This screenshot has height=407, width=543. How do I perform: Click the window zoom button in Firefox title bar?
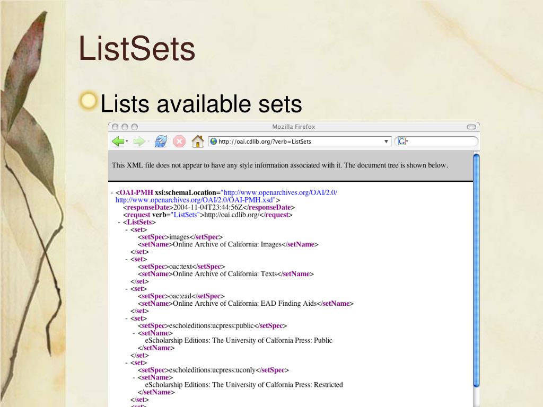(x=135, y=127)
